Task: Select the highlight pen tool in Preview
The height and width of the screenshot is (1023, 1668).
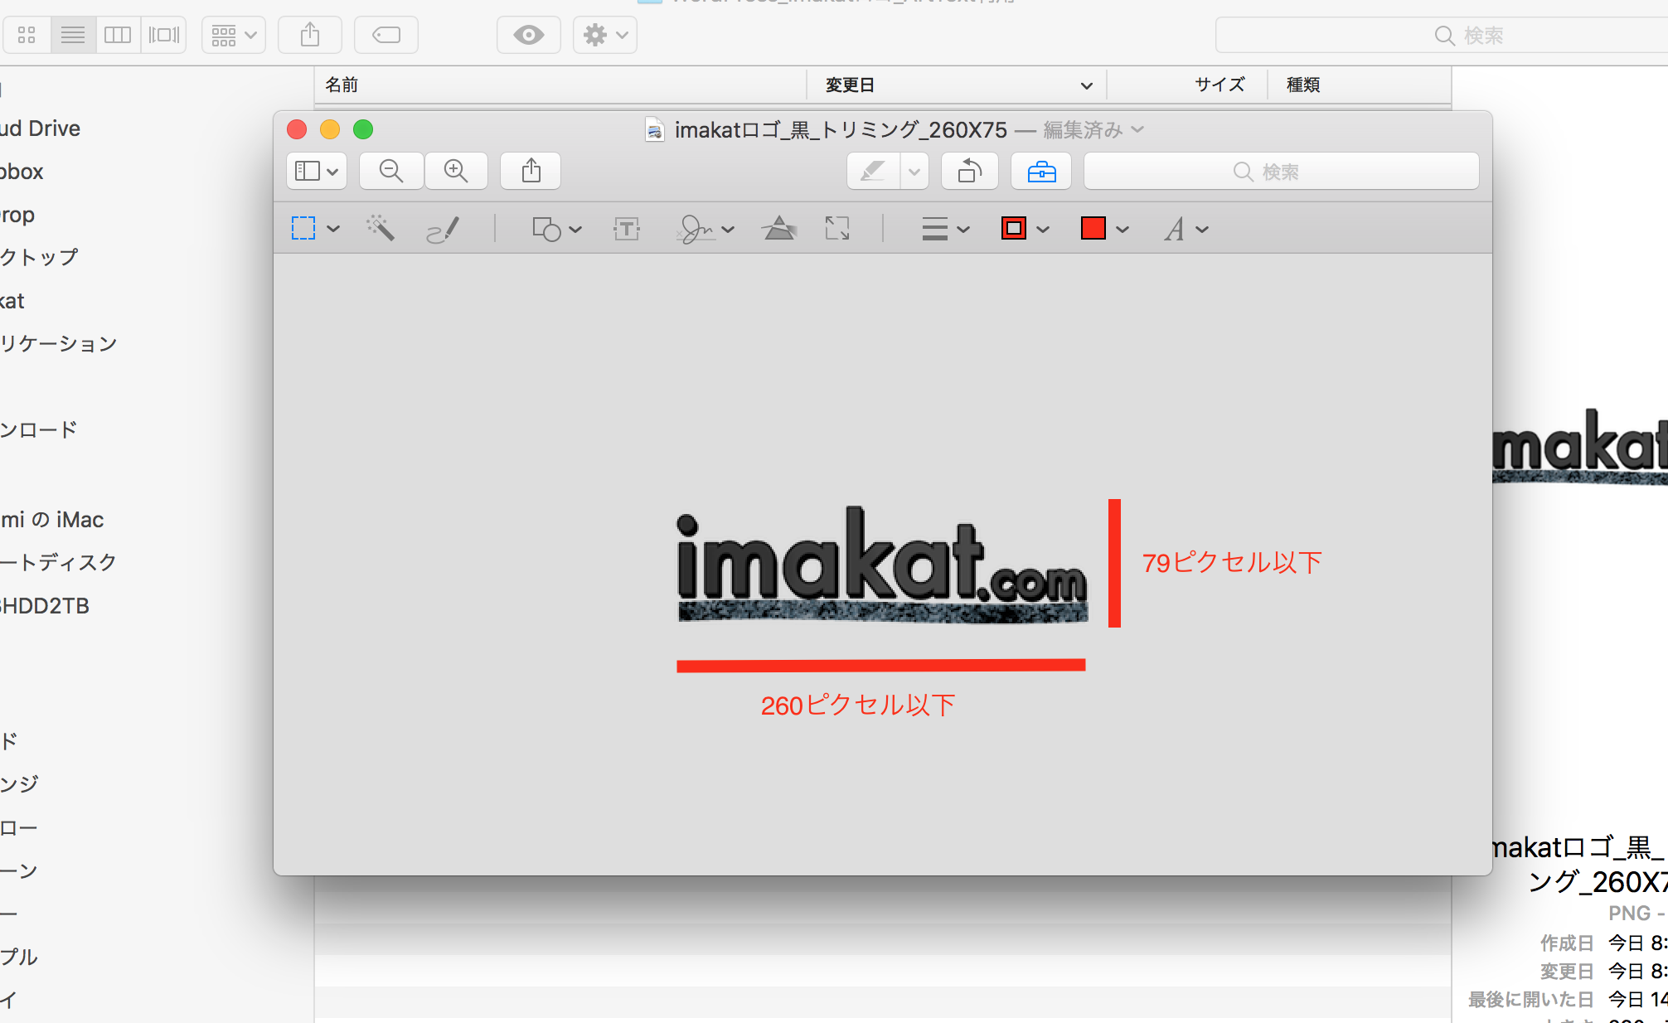Action: (x=873, y=171)
